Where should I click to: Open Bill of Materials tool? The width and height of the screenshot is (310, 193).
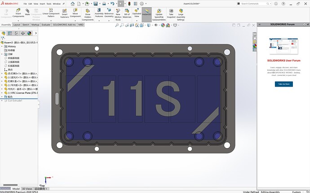pyautogui.click(x=127, y=13)
